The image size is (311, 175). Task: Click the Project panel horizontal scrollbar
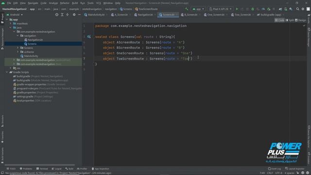coord(40,165)
